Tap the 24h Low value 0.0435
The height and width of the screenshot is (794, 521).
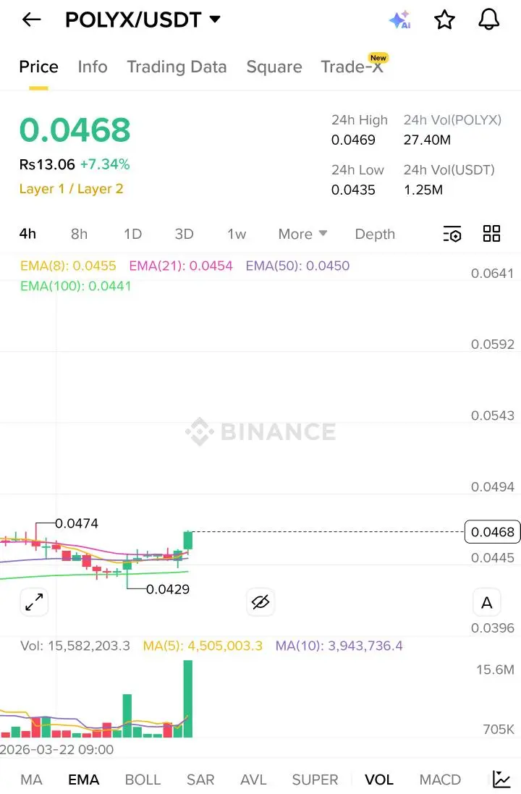coord(353,190)
